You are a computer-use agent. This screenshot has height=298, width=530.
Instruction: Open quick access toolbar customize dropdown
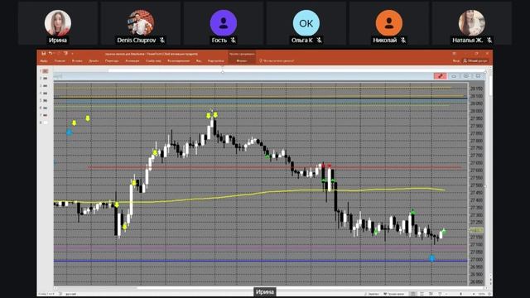72,53
